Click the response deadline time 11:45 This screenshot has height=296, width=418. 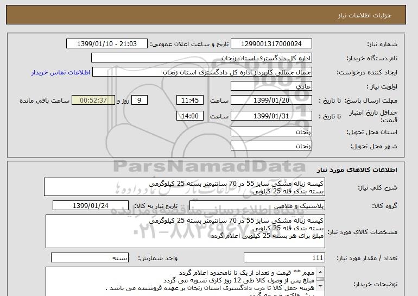click(x=190, y=100)
